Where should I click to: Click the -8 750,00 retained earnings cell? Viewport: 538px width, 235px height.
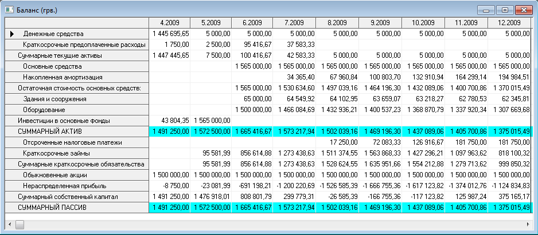click(x=170, y=186)
